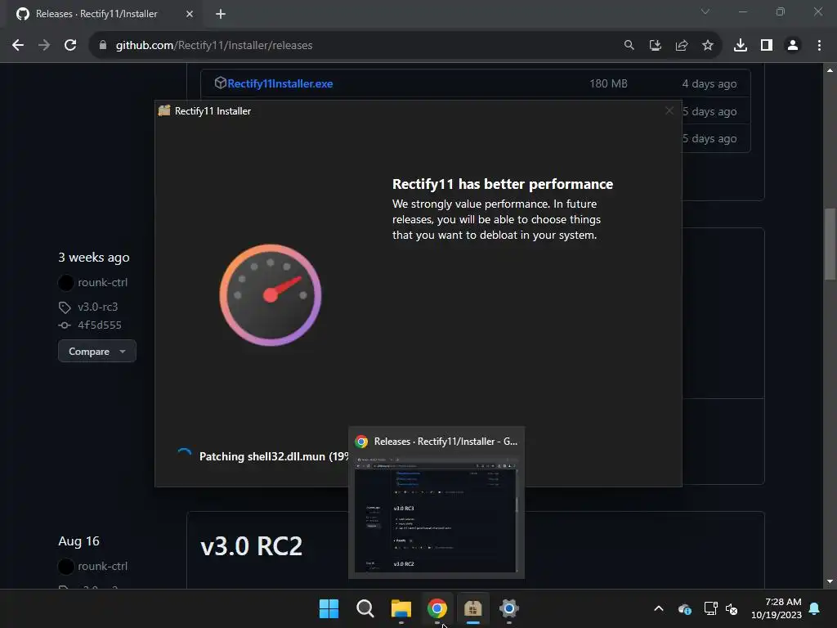Open the site lock info icon

pos(103,46)
